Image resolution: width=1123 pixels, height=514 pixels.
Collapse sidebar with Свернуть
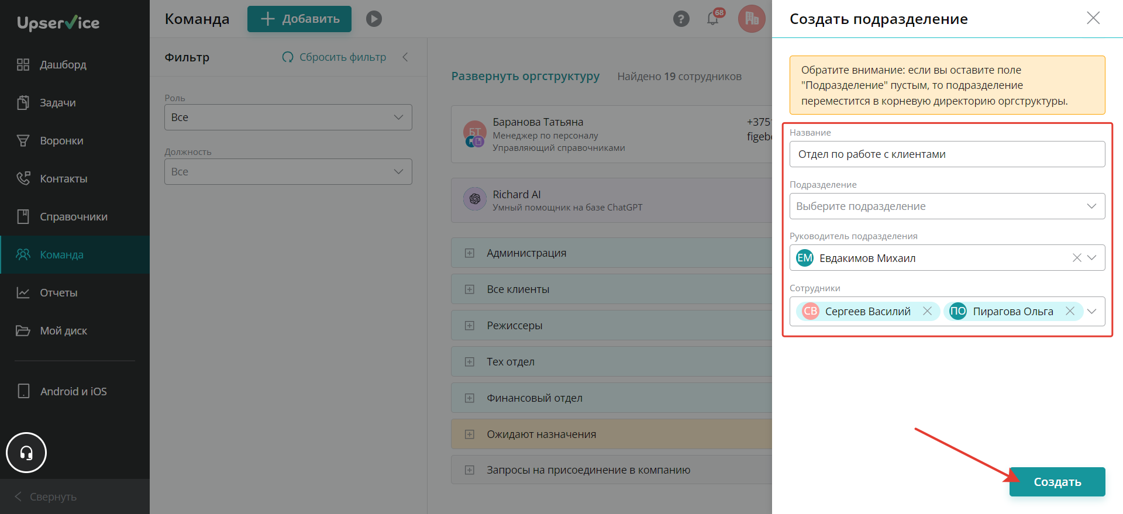pos(75,496)
